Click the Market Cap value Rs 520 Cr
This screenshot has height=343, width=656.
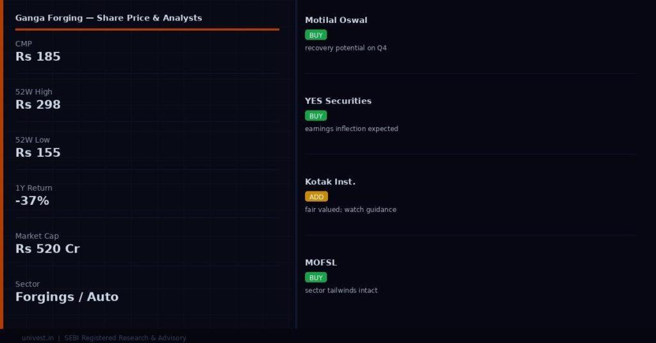pyautogui.click(x=47, y=248)
